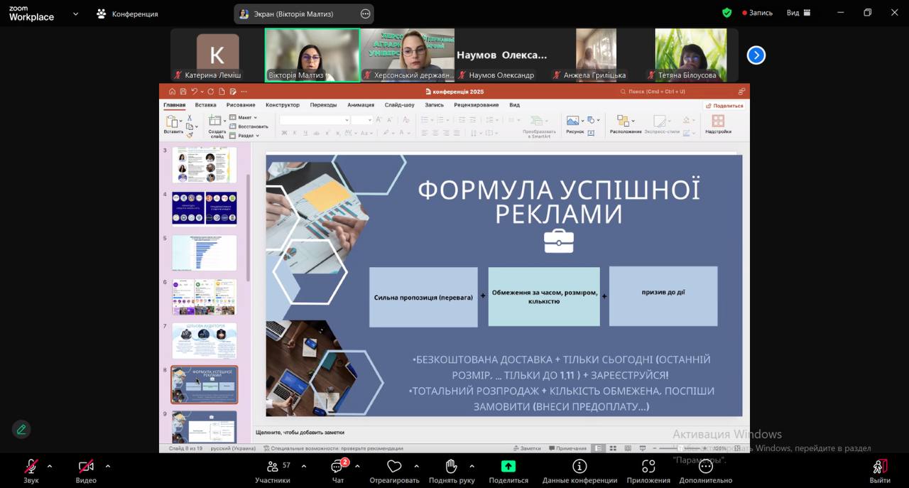Expand reactions arrow next to Отреагировать
This screenshot has height=488, width=909.
click(416, 466)
